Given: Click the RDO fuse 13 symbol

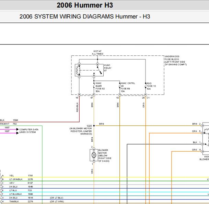Looking at the screenshot, I should click(x=146, y=86).
